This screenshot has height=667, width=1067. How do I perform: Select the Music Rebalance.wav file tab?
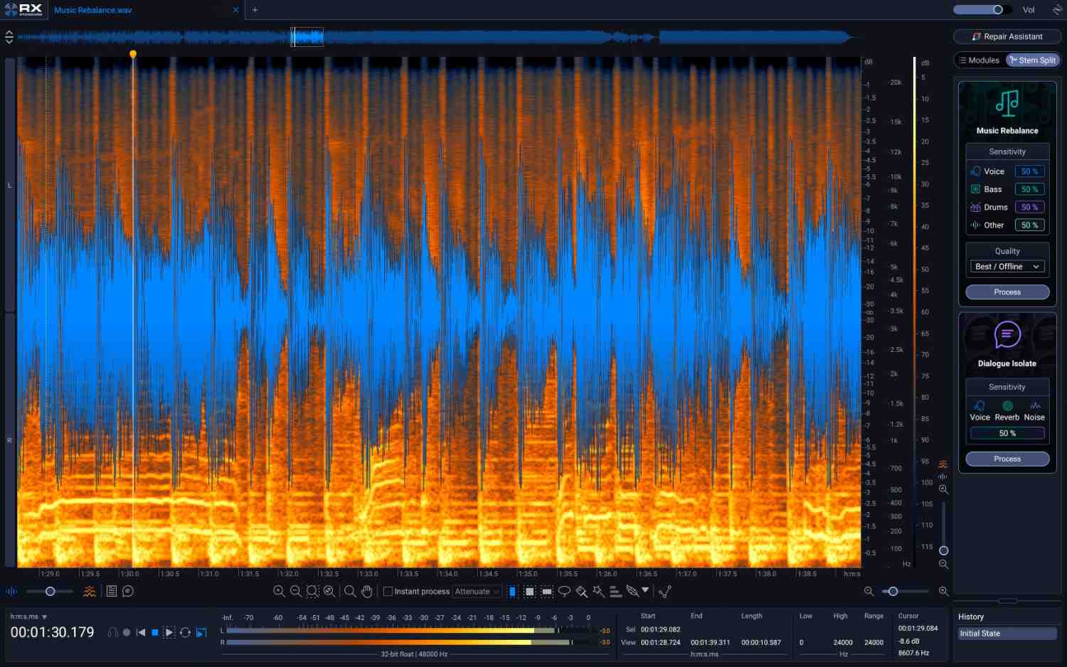point(93,10)
